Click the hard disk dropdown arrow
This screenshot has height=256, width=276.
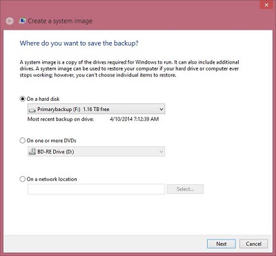(x=161, y=109)
